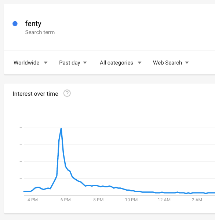Click the help question mark icon
The height and width of the screenshot is (220, 215).
coord(67,93)
